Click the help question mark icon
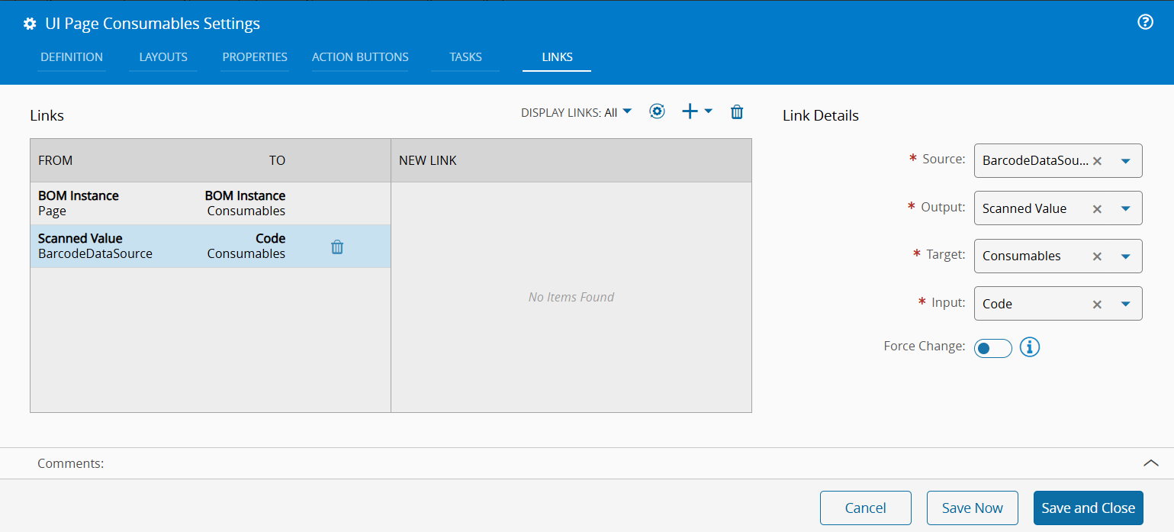The width and height of the screenshot is (1174, 532). tap(1145, 22)
